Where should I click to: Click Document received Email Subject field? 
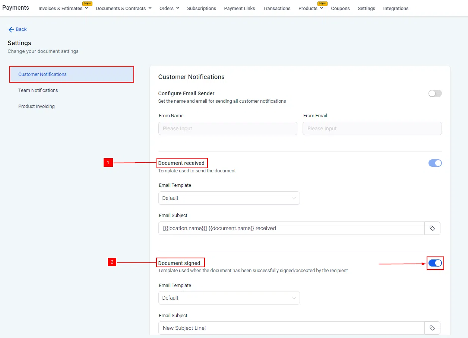pyautogui.click(x=291, y=228)
